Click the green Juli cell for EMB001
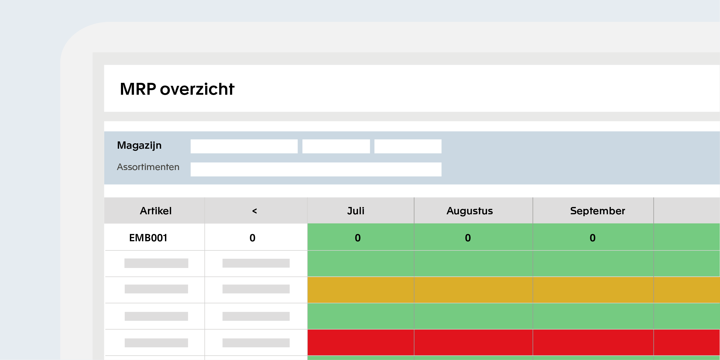The image size is (720, 360). point(358,237)
